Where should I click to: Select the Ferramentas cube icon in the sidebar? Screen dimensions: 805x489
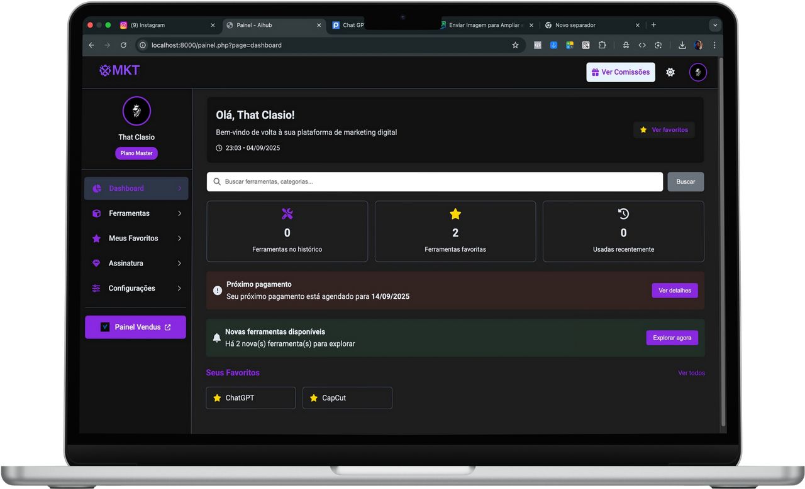click(x=95, y=213)
